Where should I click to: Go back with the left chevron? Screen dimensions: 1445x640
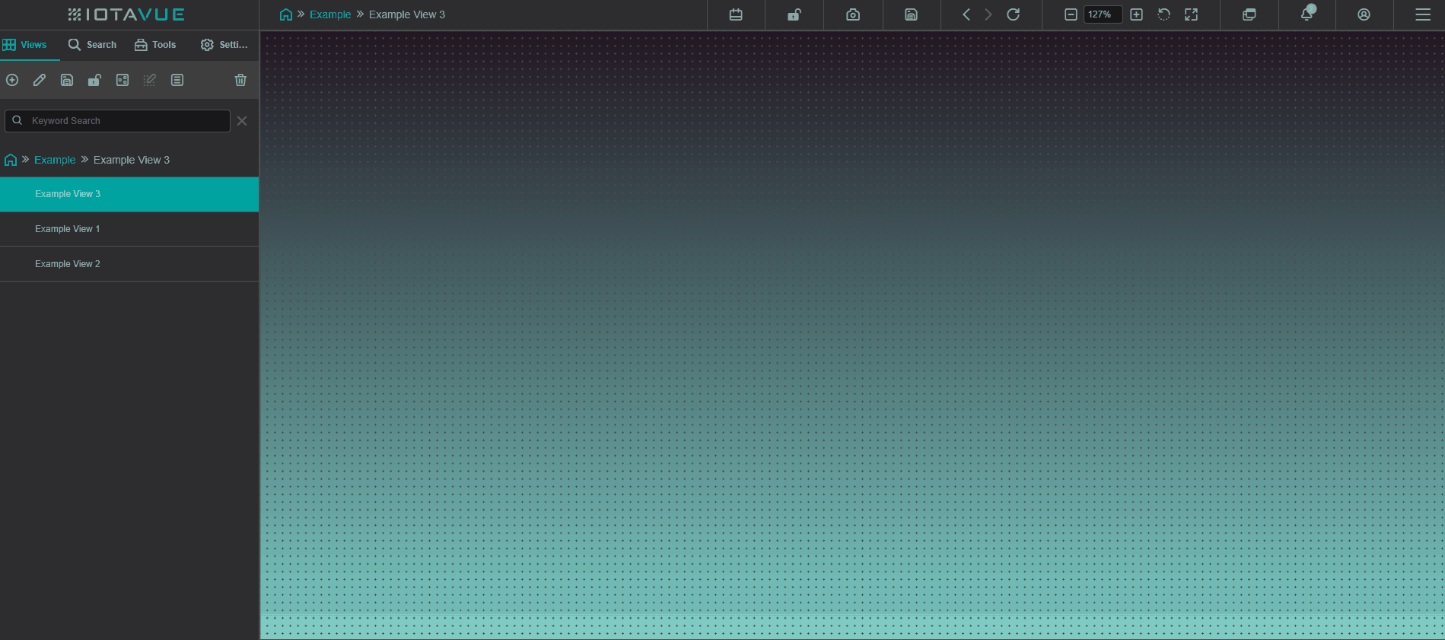pos(966,14)
